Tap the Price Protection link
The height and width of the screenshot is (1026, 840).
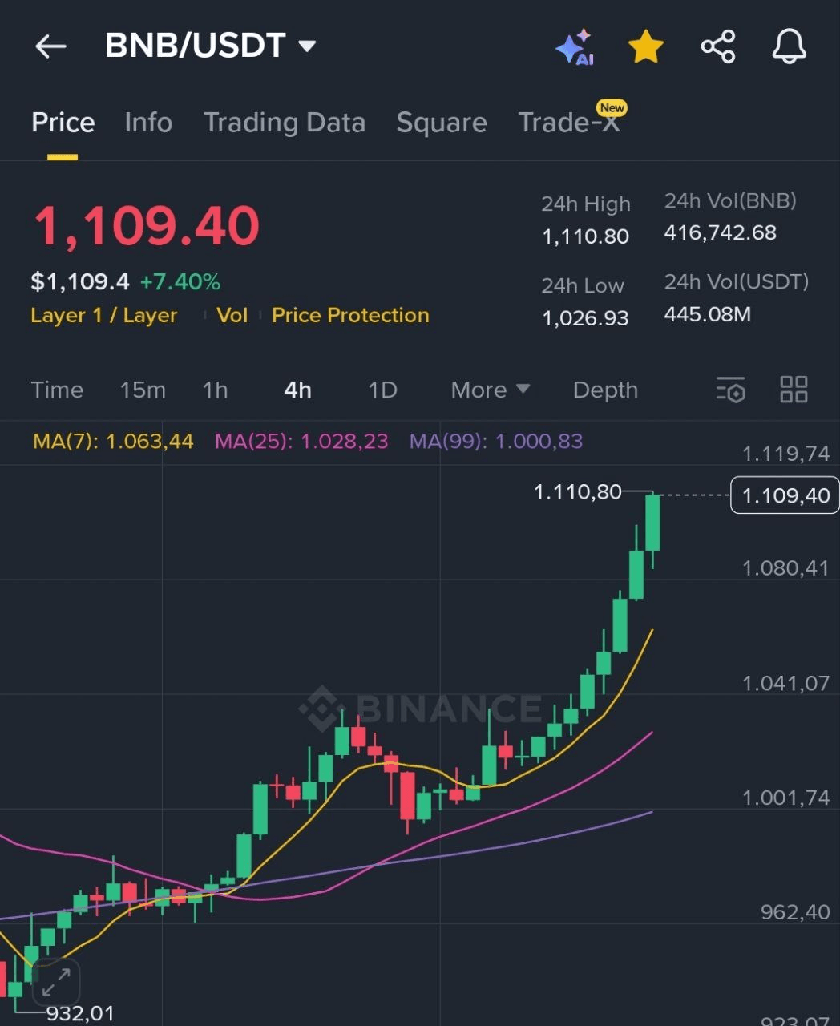[350, 316]
